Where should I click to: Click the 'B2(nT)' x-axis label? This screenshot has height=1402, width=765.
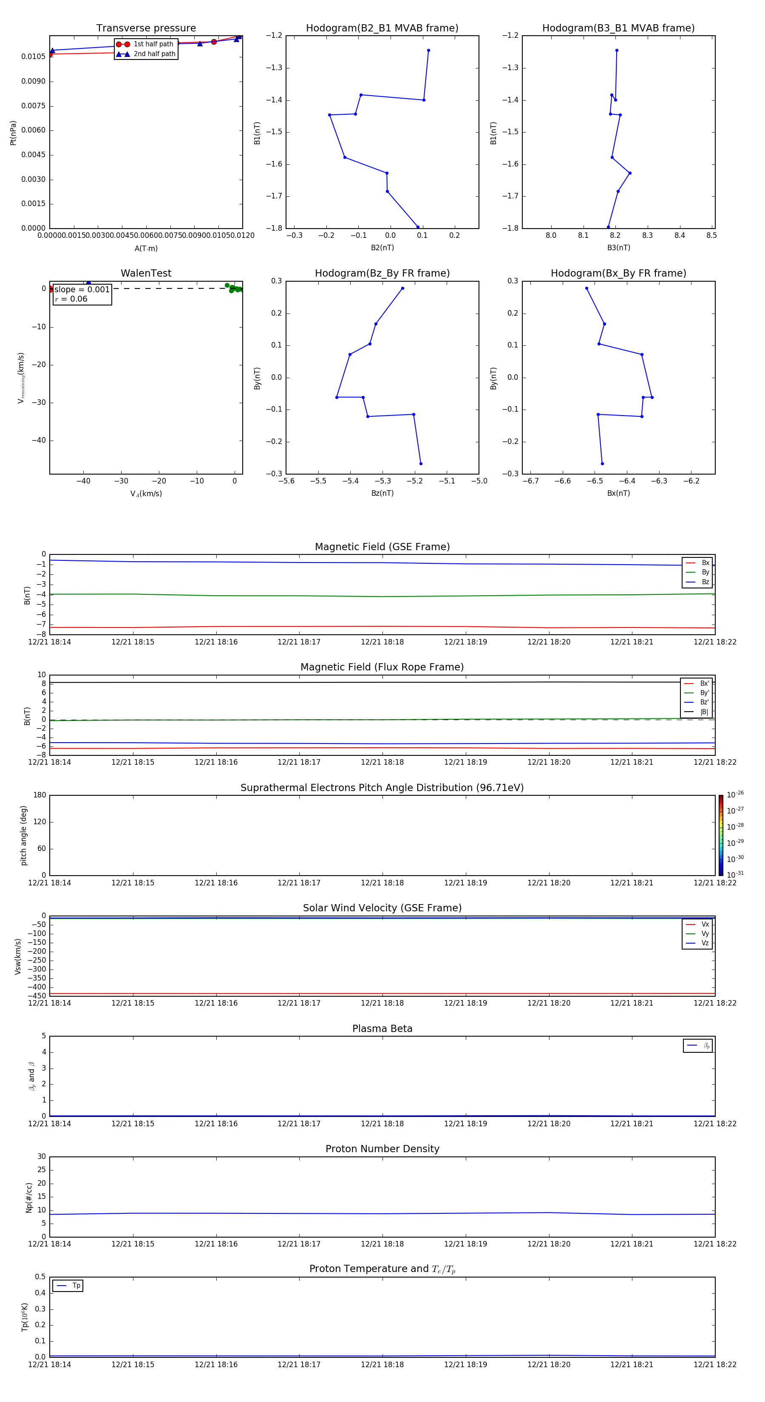pyautogui.click(x=382, y=248)
